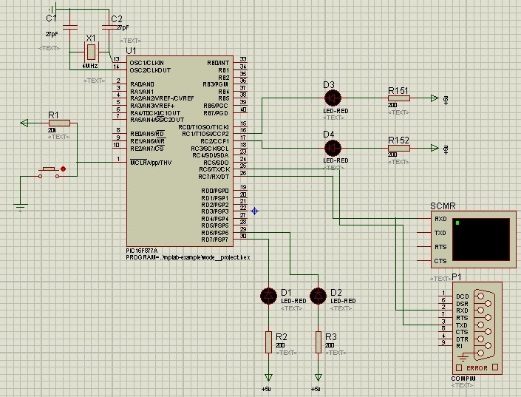Screen dimensions: 521x397
Task: Select resistor R1 component
Action: [x=59, y=123]
